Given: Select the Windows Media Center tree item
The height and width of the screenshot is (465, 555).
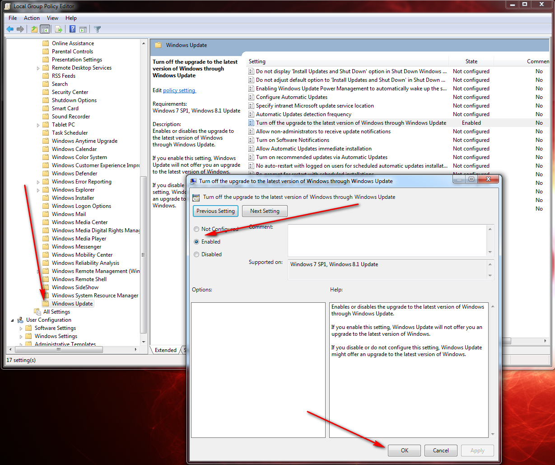Looking at the screenshot, I should click(79, 222).
